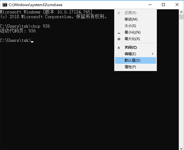Select 最大化(X) menu entry
Viewport: 184px width, 150px height.
click(x=135, y=39)
